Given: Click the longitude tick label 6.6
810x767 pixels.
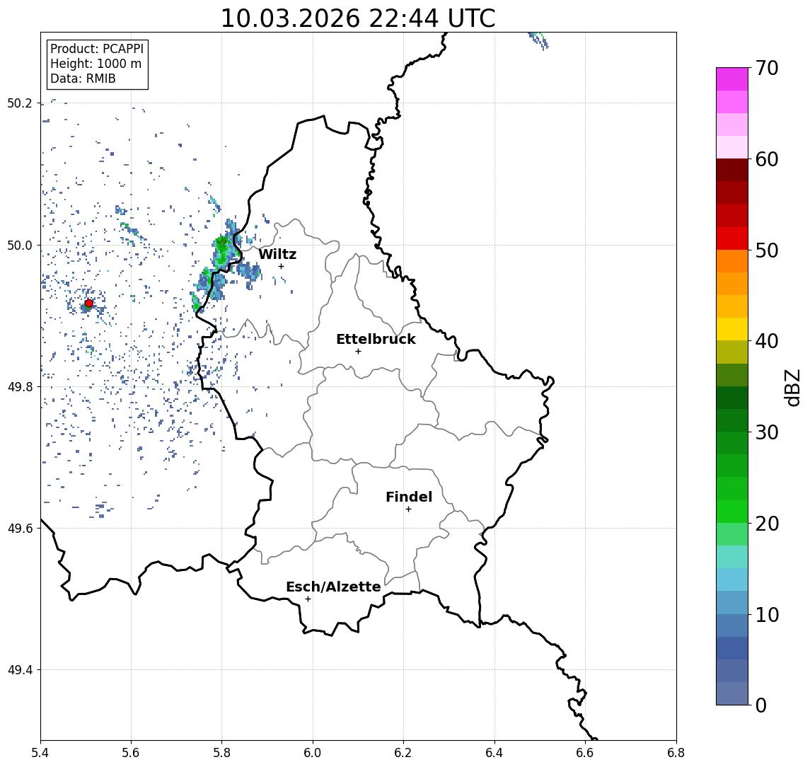Looking at the screenshot, I should tap(585, 753).
